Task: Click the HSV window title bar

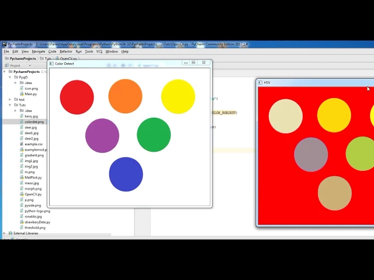Action: 316,82
